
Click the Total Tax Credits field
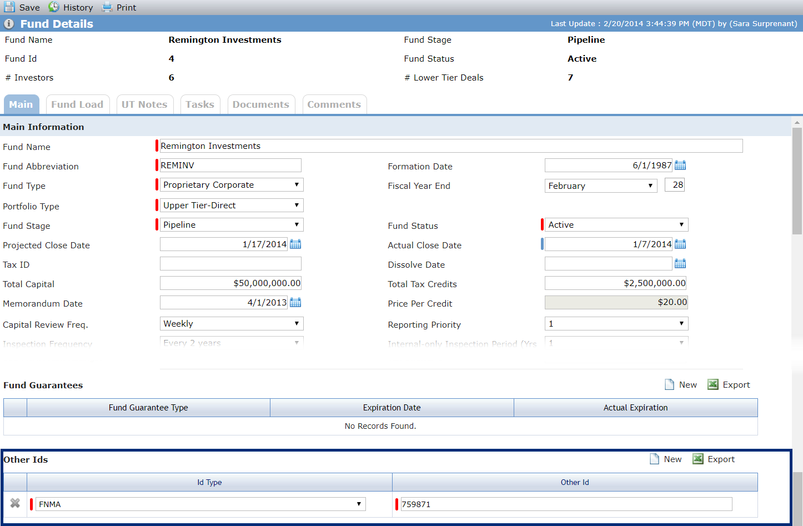tap(615, 283)
